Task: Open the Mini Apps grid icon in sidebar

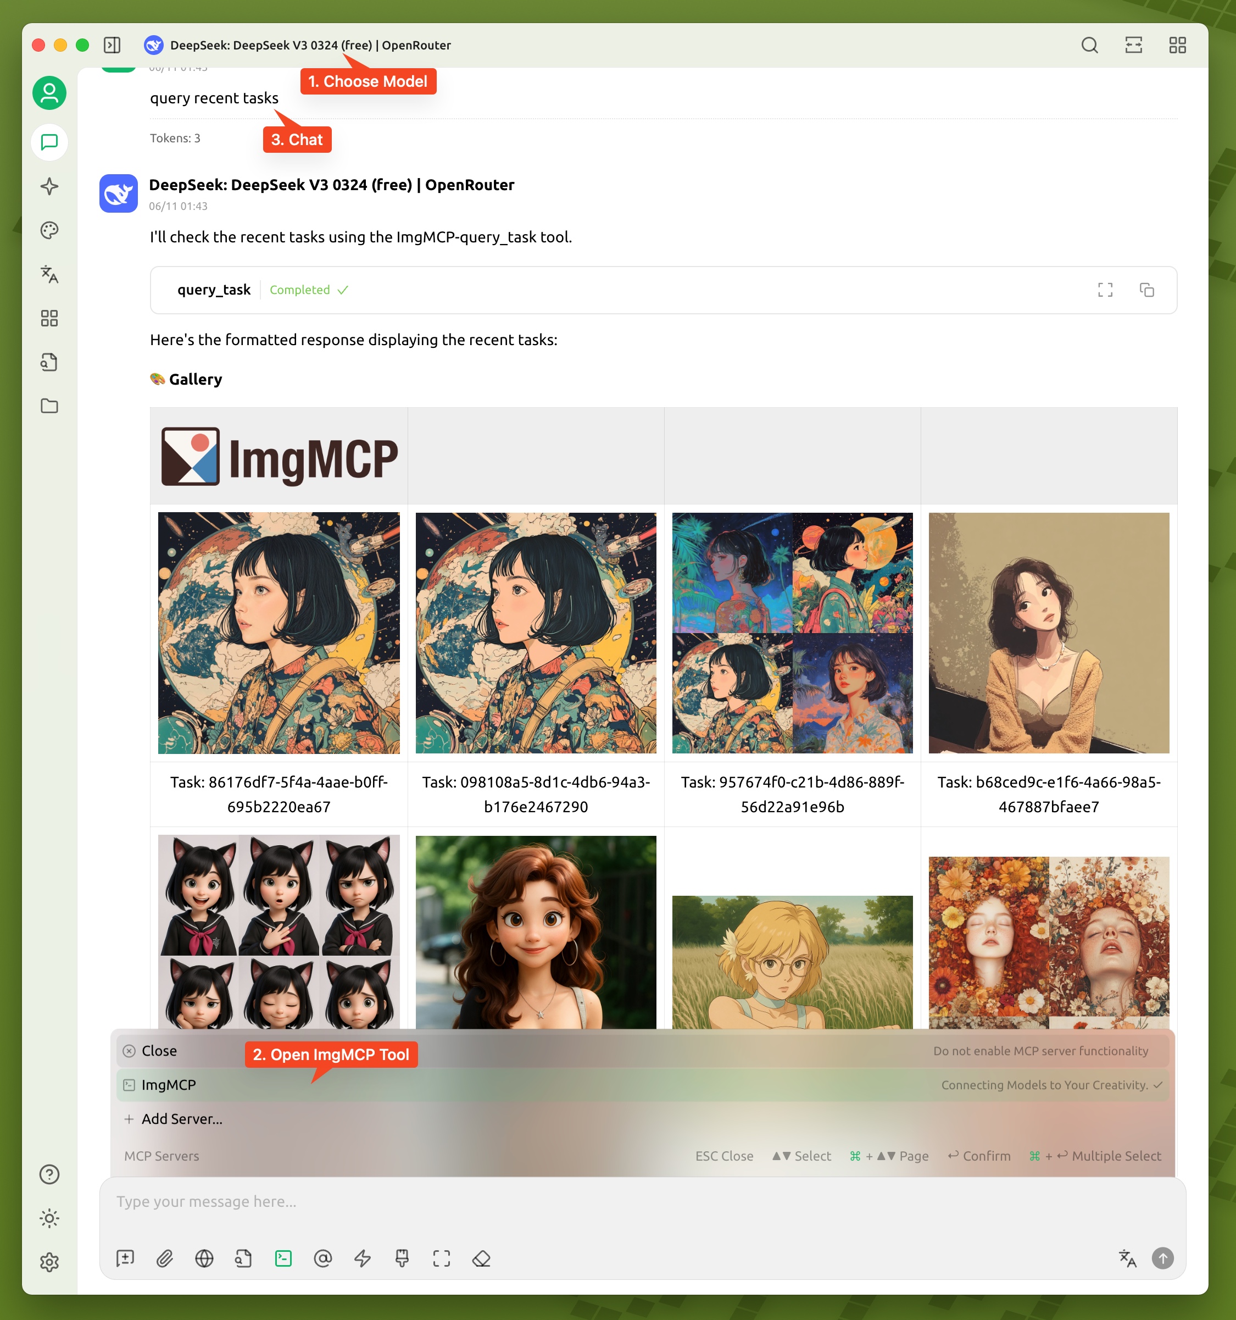Action: coord(49,318)
